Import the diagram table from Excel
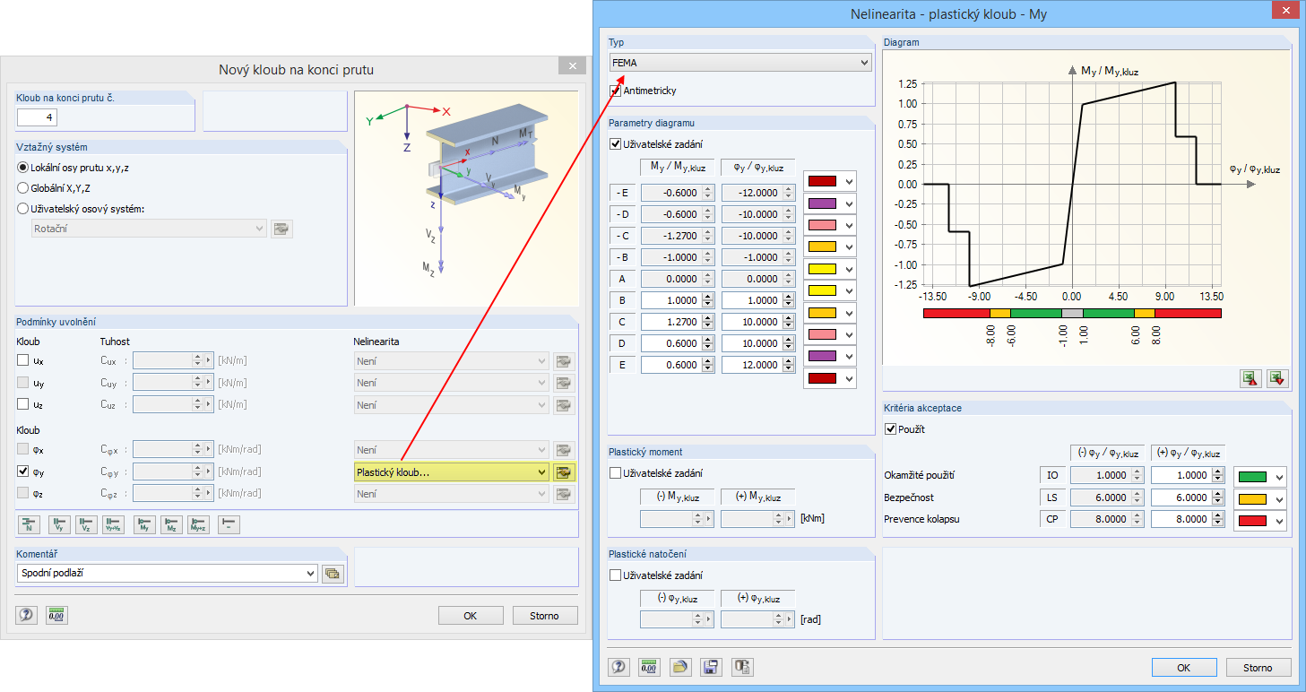 point(1277,378)
